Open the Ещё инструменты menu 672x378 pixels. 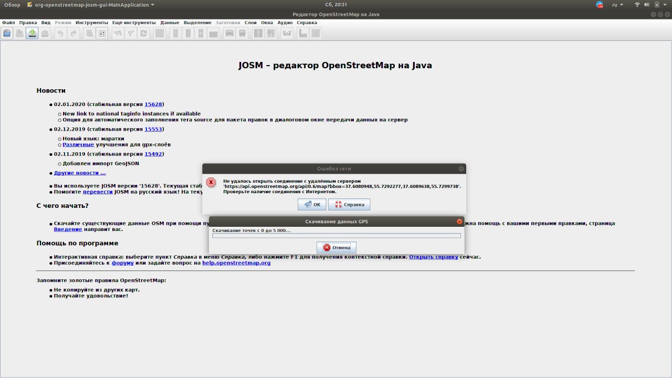coord(133,23)
